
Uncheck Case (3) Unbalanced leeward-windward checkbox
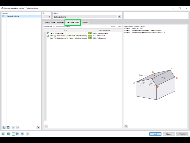tap(48, 38)
